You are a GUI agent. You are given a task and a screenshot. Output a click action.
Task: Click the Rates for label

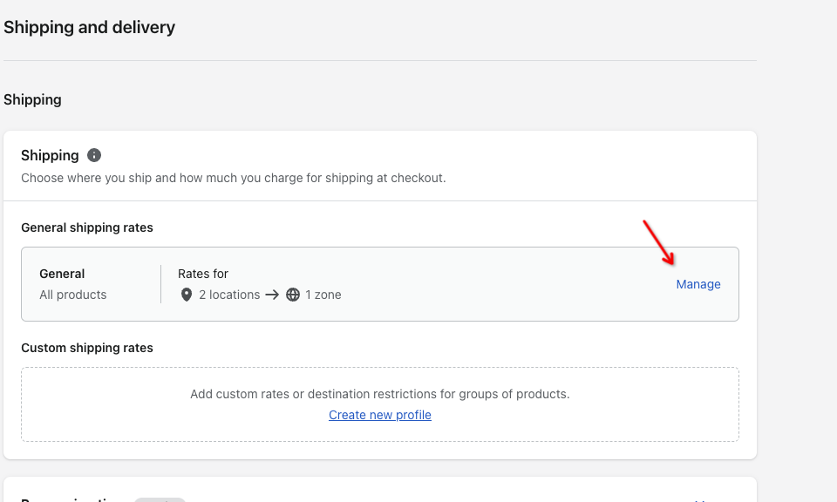tap(203, 274)
